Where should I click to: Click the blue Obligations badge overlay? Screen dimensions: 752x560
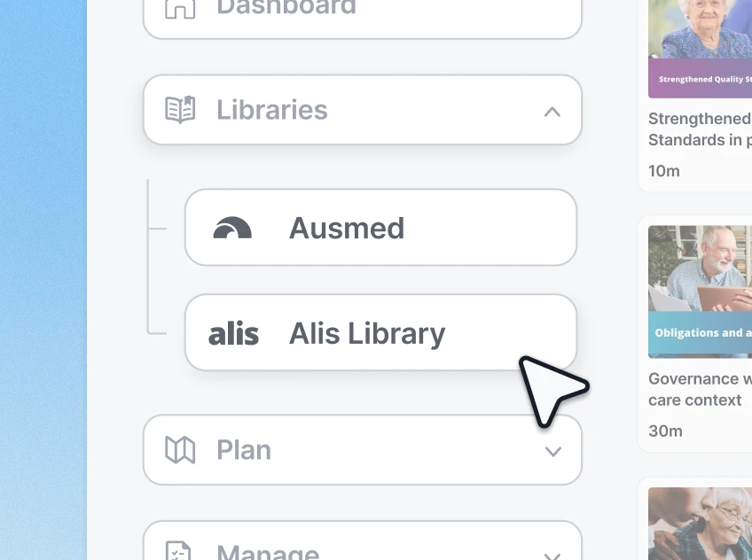click(700, 333)
